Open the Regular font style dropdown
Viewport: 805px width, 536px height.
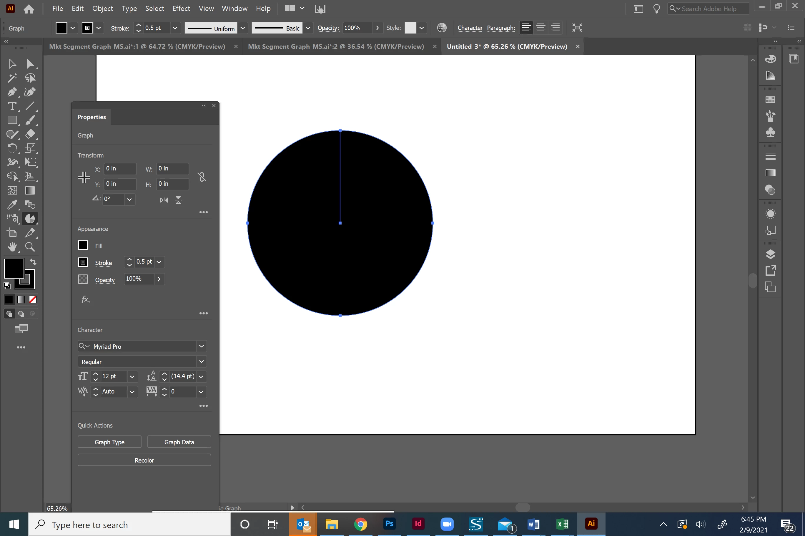tap(202, 362)
